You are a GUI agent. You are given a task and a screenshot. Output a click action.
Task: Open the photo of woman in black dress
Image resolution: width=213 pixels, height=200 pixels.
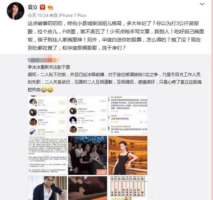[x=128, y=155]
